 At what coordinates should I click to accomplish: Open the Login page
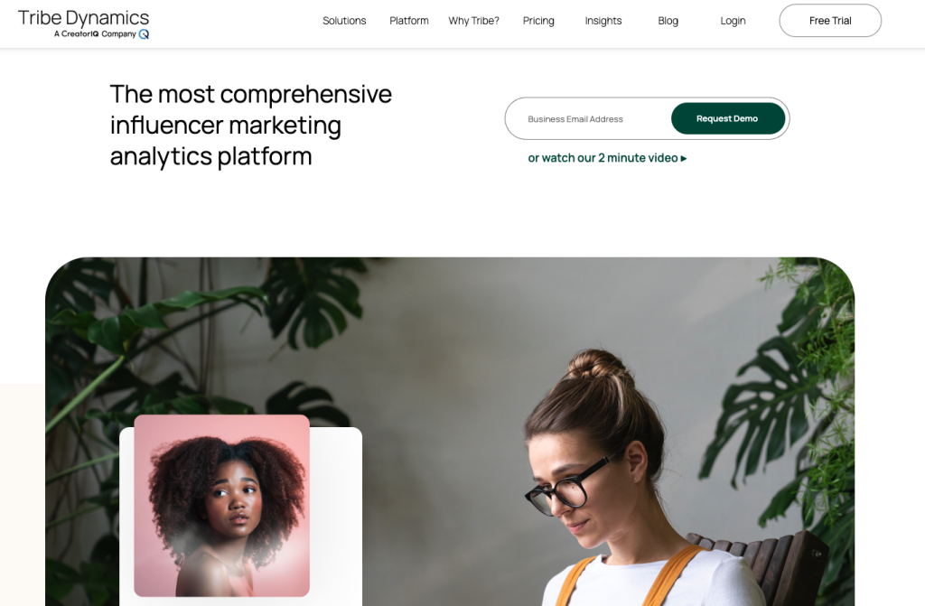[733, 21]
